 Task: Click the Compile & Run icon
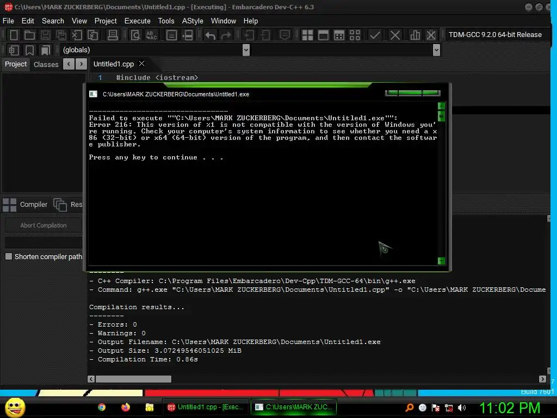point(339,35)
